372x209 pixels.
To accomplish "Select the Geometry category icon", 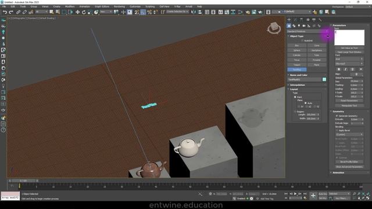I will coord(289,26).
